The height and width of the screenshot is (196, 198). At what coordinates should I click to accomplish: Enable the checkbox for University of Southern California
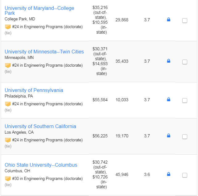[x=185, y=137]
